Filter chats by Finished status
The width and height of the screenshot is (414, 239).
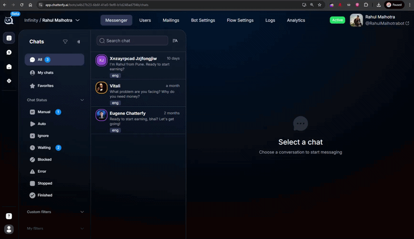[x=54, y=195]
